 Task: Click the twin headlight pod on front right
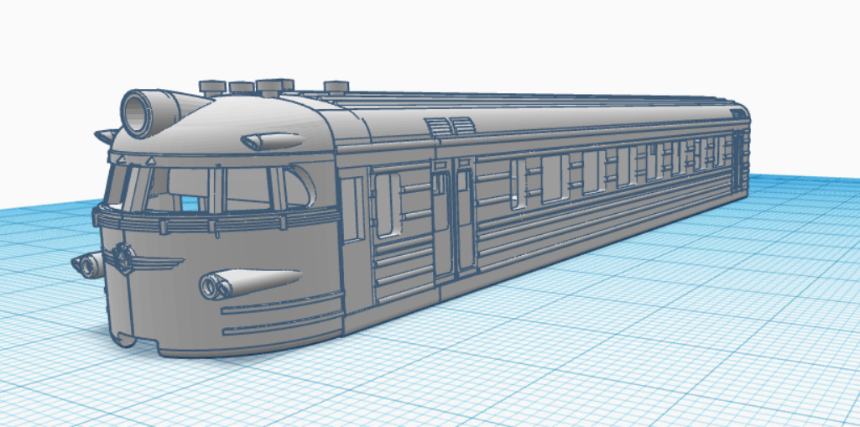point(249,284)
